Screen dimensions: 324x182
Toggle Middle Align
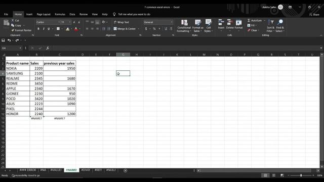(x=92, y=22)
